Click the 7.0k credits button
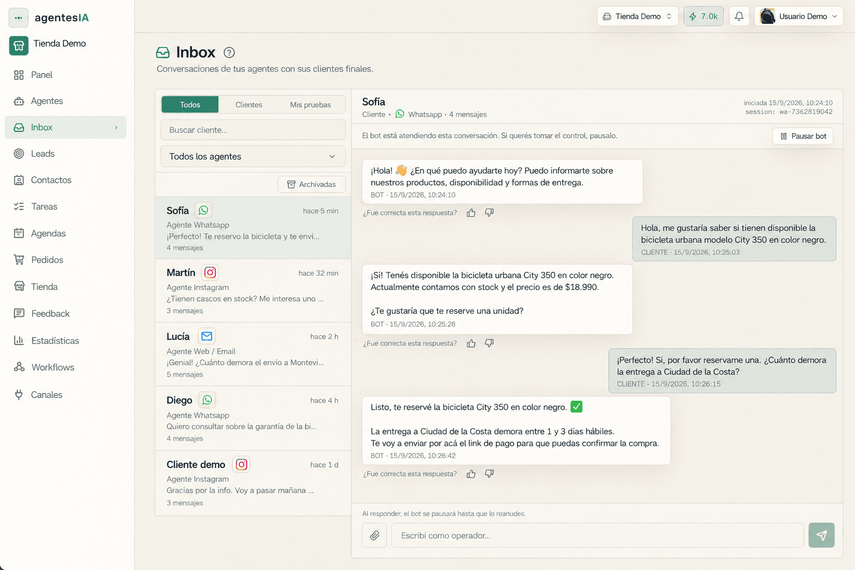The height and width of the screenshot is (570, 855). click(x=704, y=16)
